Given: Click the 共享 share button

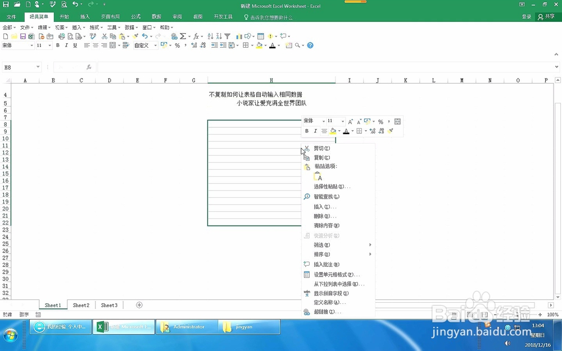Looking at the screenshot, I should point(546,16).
